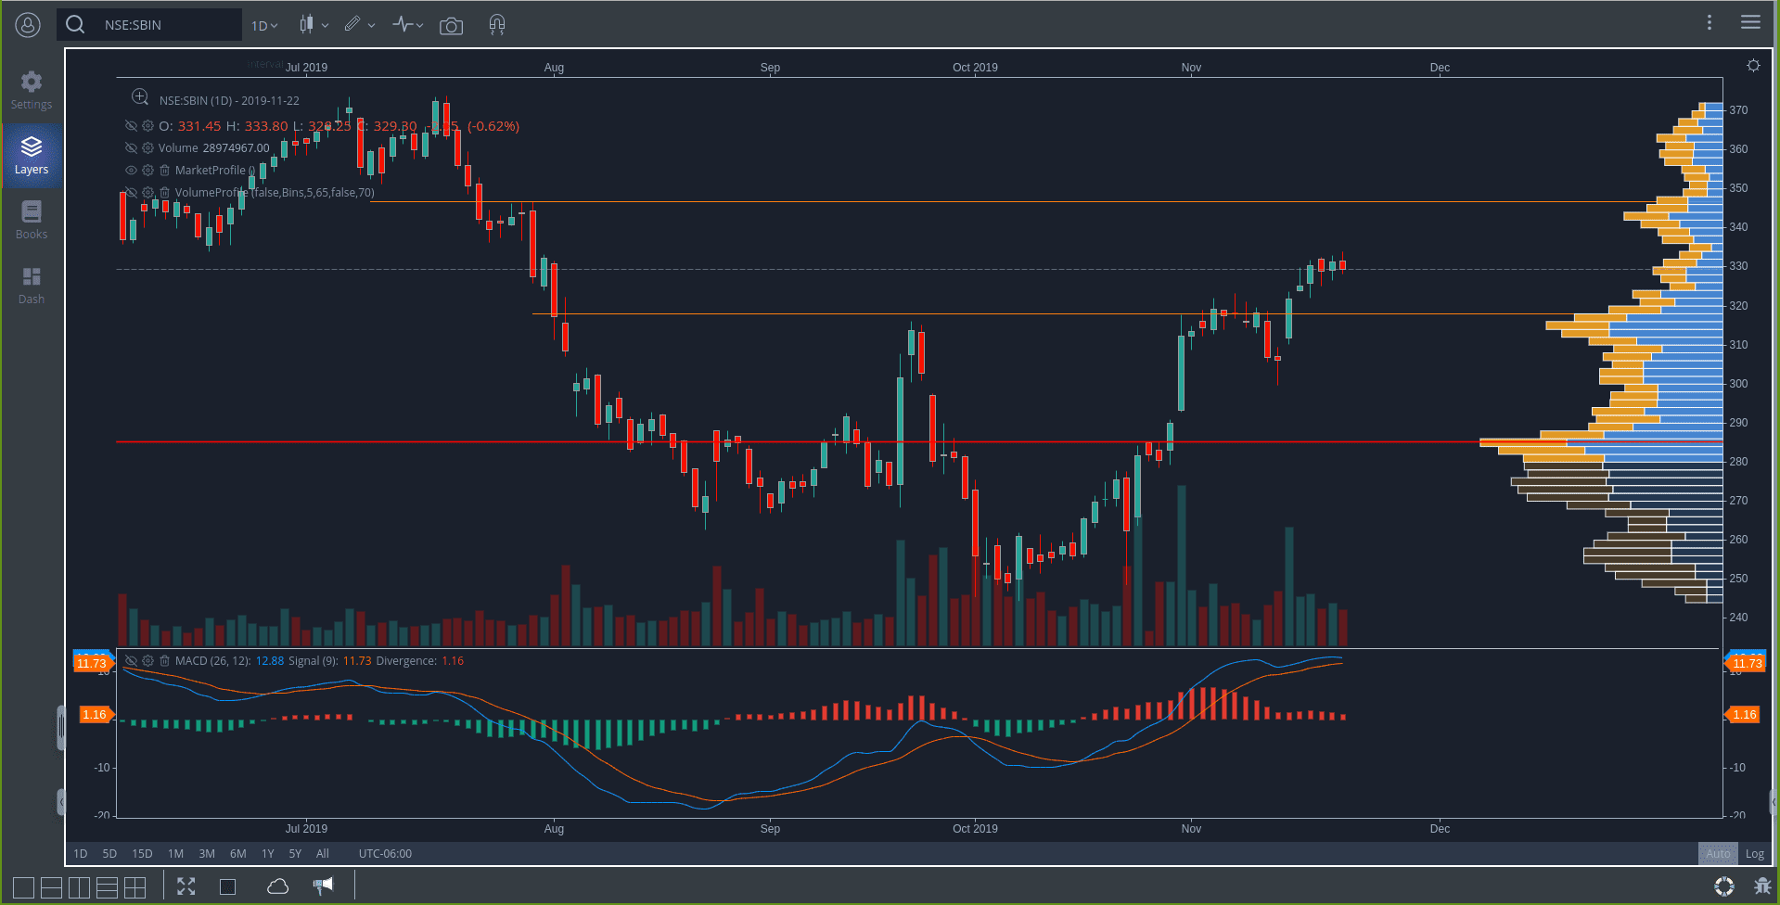Show the VolumeProfile overlay
Image resolution: width=1780 pixels, height=905 pixels.
tap(131, 192)
